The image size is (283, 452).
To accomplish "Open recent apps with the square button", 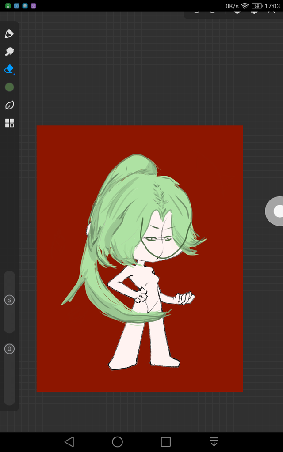I will [x=166, y=442].
